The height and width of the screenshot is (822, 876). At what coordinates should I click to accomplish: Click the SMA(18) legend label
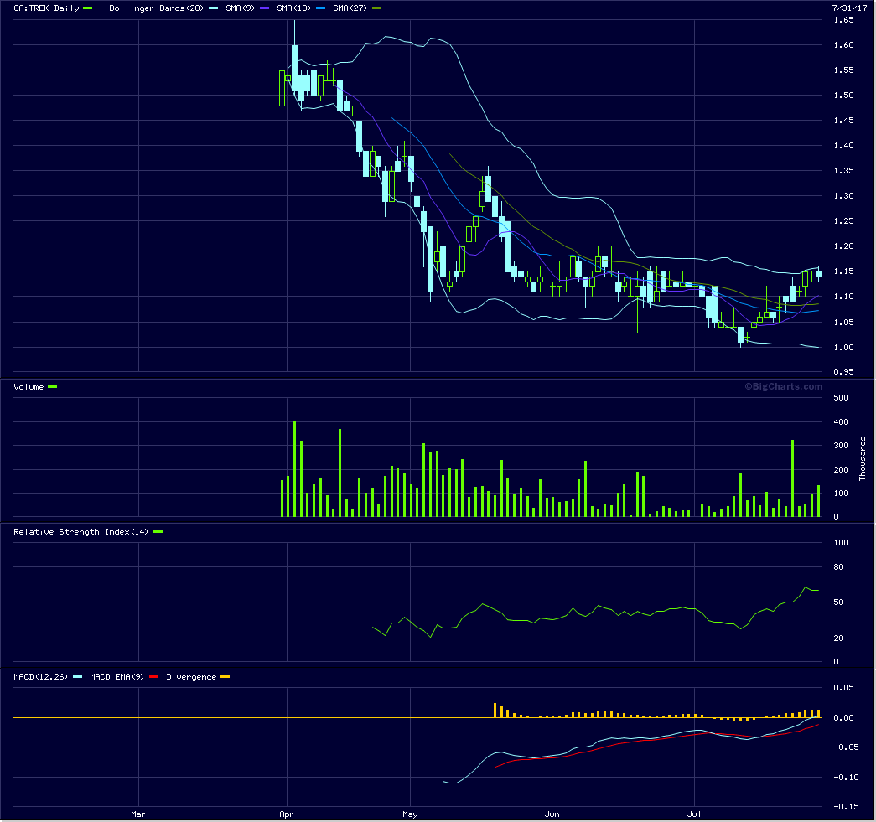coord(293,8)
